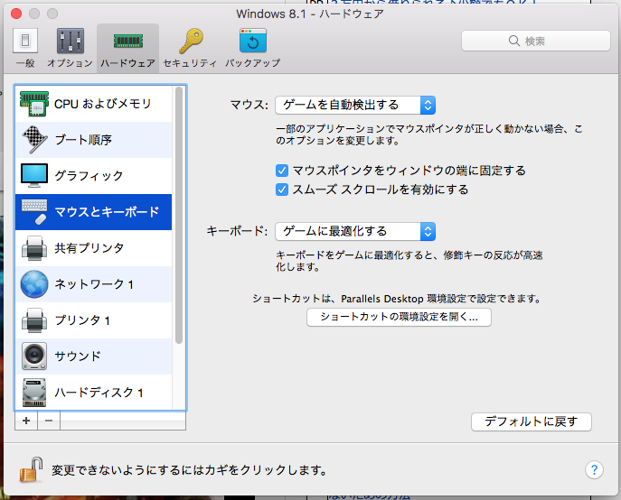Click the hardware list vertical scrollbar
The width and height of the screenshot is (621, 500).
click(x=179, y=216)
